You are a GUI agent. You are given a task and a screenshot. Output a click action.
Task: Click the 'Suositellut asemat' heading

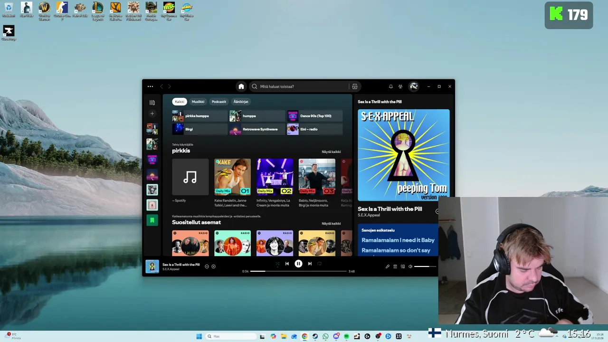pos(196,222)
